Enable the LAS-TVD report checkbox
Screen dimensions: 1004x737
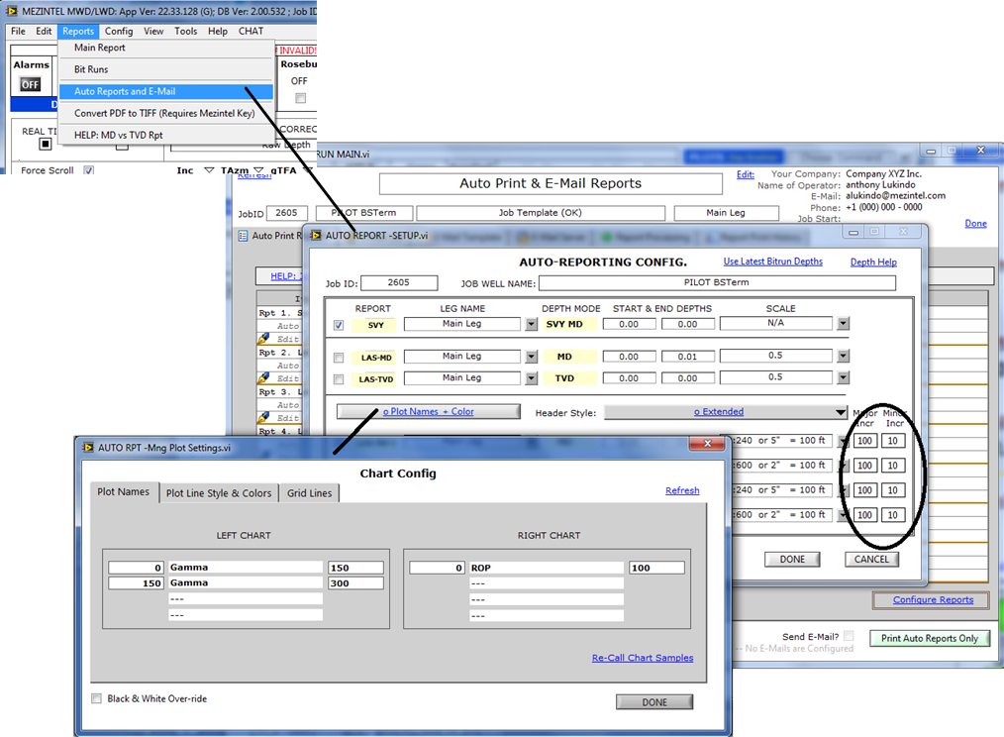[x=339, y=379]
